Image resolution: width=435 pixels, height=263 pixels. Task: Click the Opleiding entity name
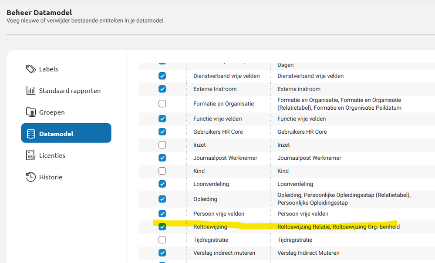(x=205, y=199)
